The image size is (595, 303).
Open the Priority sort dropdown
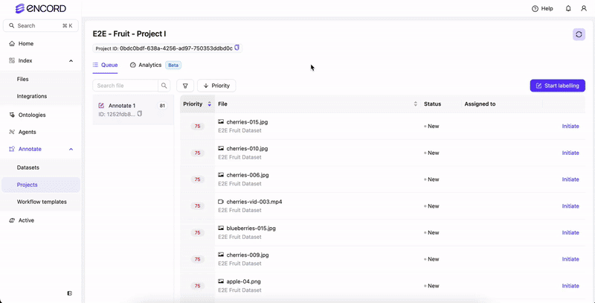click(x=216, y=86)
